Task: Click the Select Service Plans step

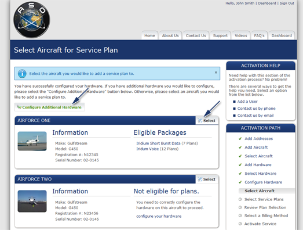Action: coord(264,199)
